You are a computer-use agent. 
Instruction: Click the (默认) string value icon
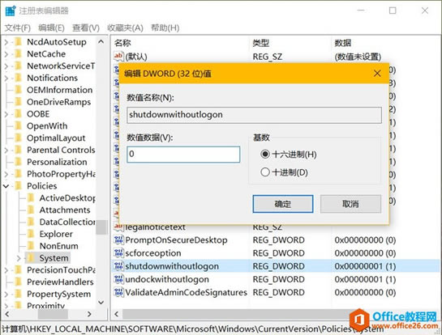tap(118, 57)
